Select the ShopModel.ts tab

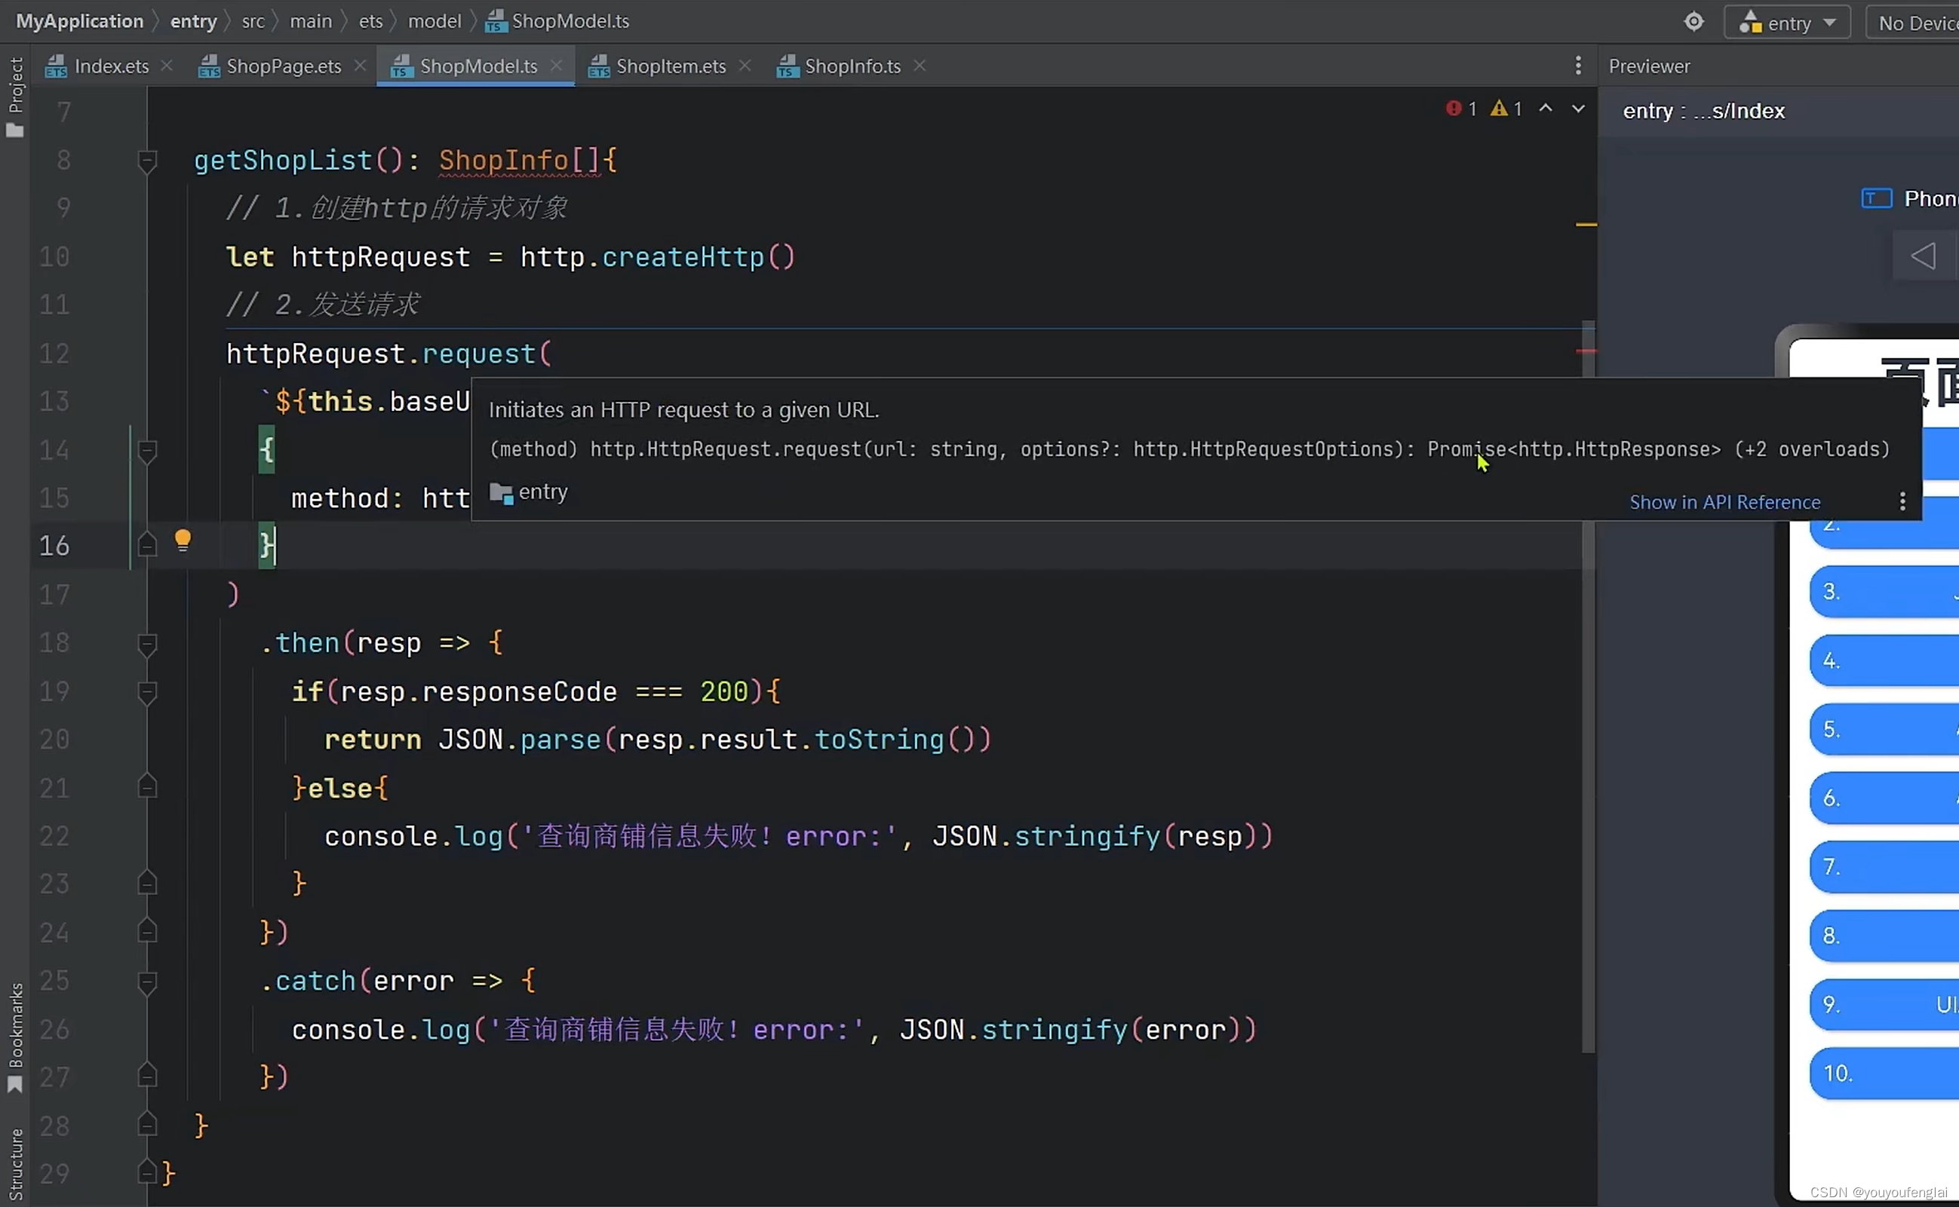point(465,66)
